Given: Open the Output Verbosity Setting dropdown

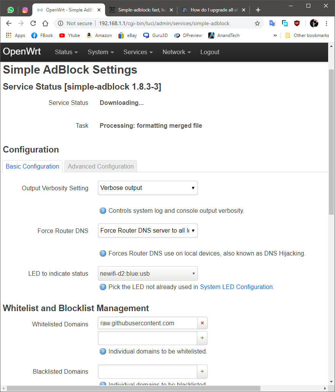Looking at the screenshot, I should [x=148, y=188].
